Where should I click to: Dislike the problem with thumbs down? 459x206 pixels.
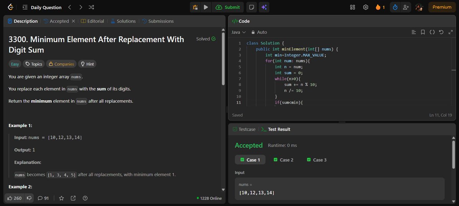click(29, 198)
